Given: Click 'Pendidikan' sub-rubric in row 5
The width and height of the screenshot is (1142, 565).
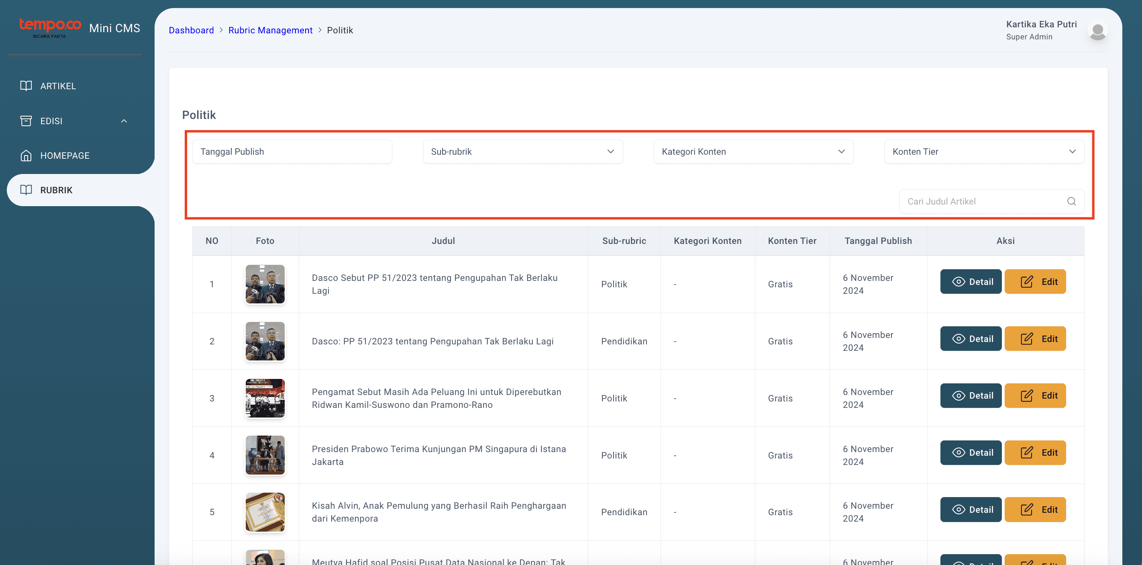Looking at the screenshot, I should [x=624, y=512].
